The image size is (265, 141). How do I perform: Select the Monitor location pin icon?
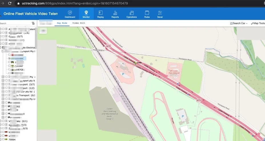[x=86, y=13]
